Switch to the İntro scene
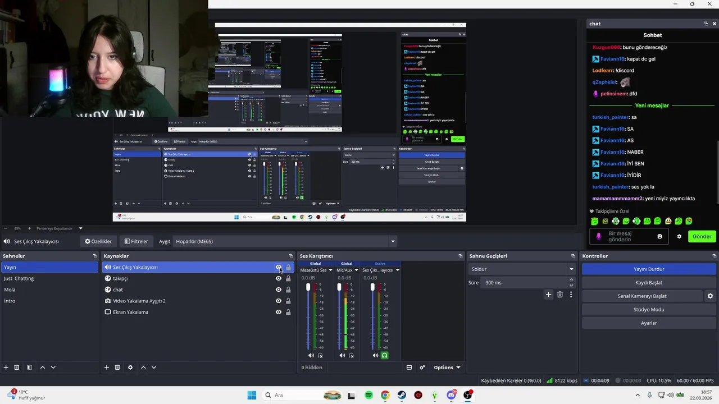The height and width of the screenshot is (404, 719). pos(49,301)
